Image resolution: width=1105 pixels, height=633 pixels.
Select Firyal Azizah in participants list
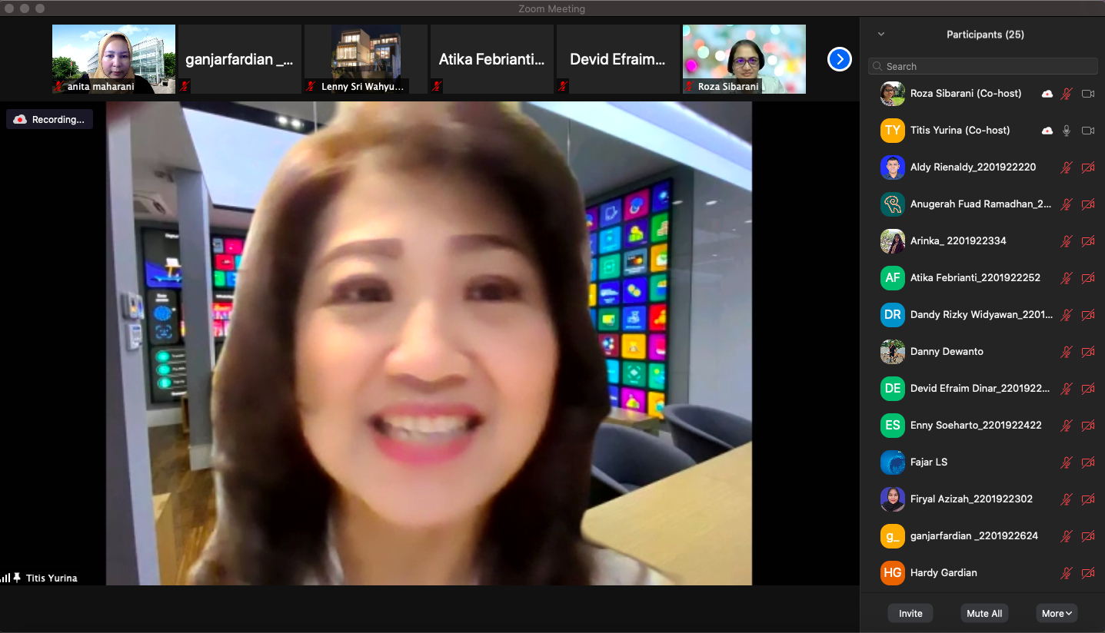(x=970, y=499)
